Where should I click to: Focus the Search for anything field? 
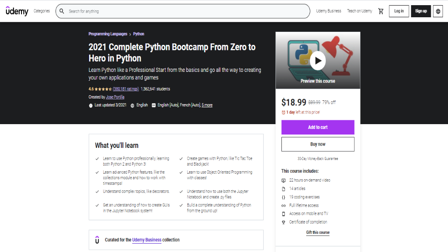pyautogui.click(x=183, y=11)
